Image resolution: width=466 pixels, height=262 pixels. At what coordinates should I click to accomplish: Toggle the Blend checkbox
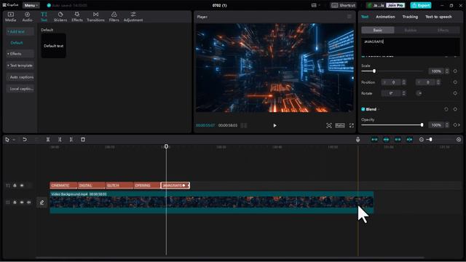click(363, 109)
